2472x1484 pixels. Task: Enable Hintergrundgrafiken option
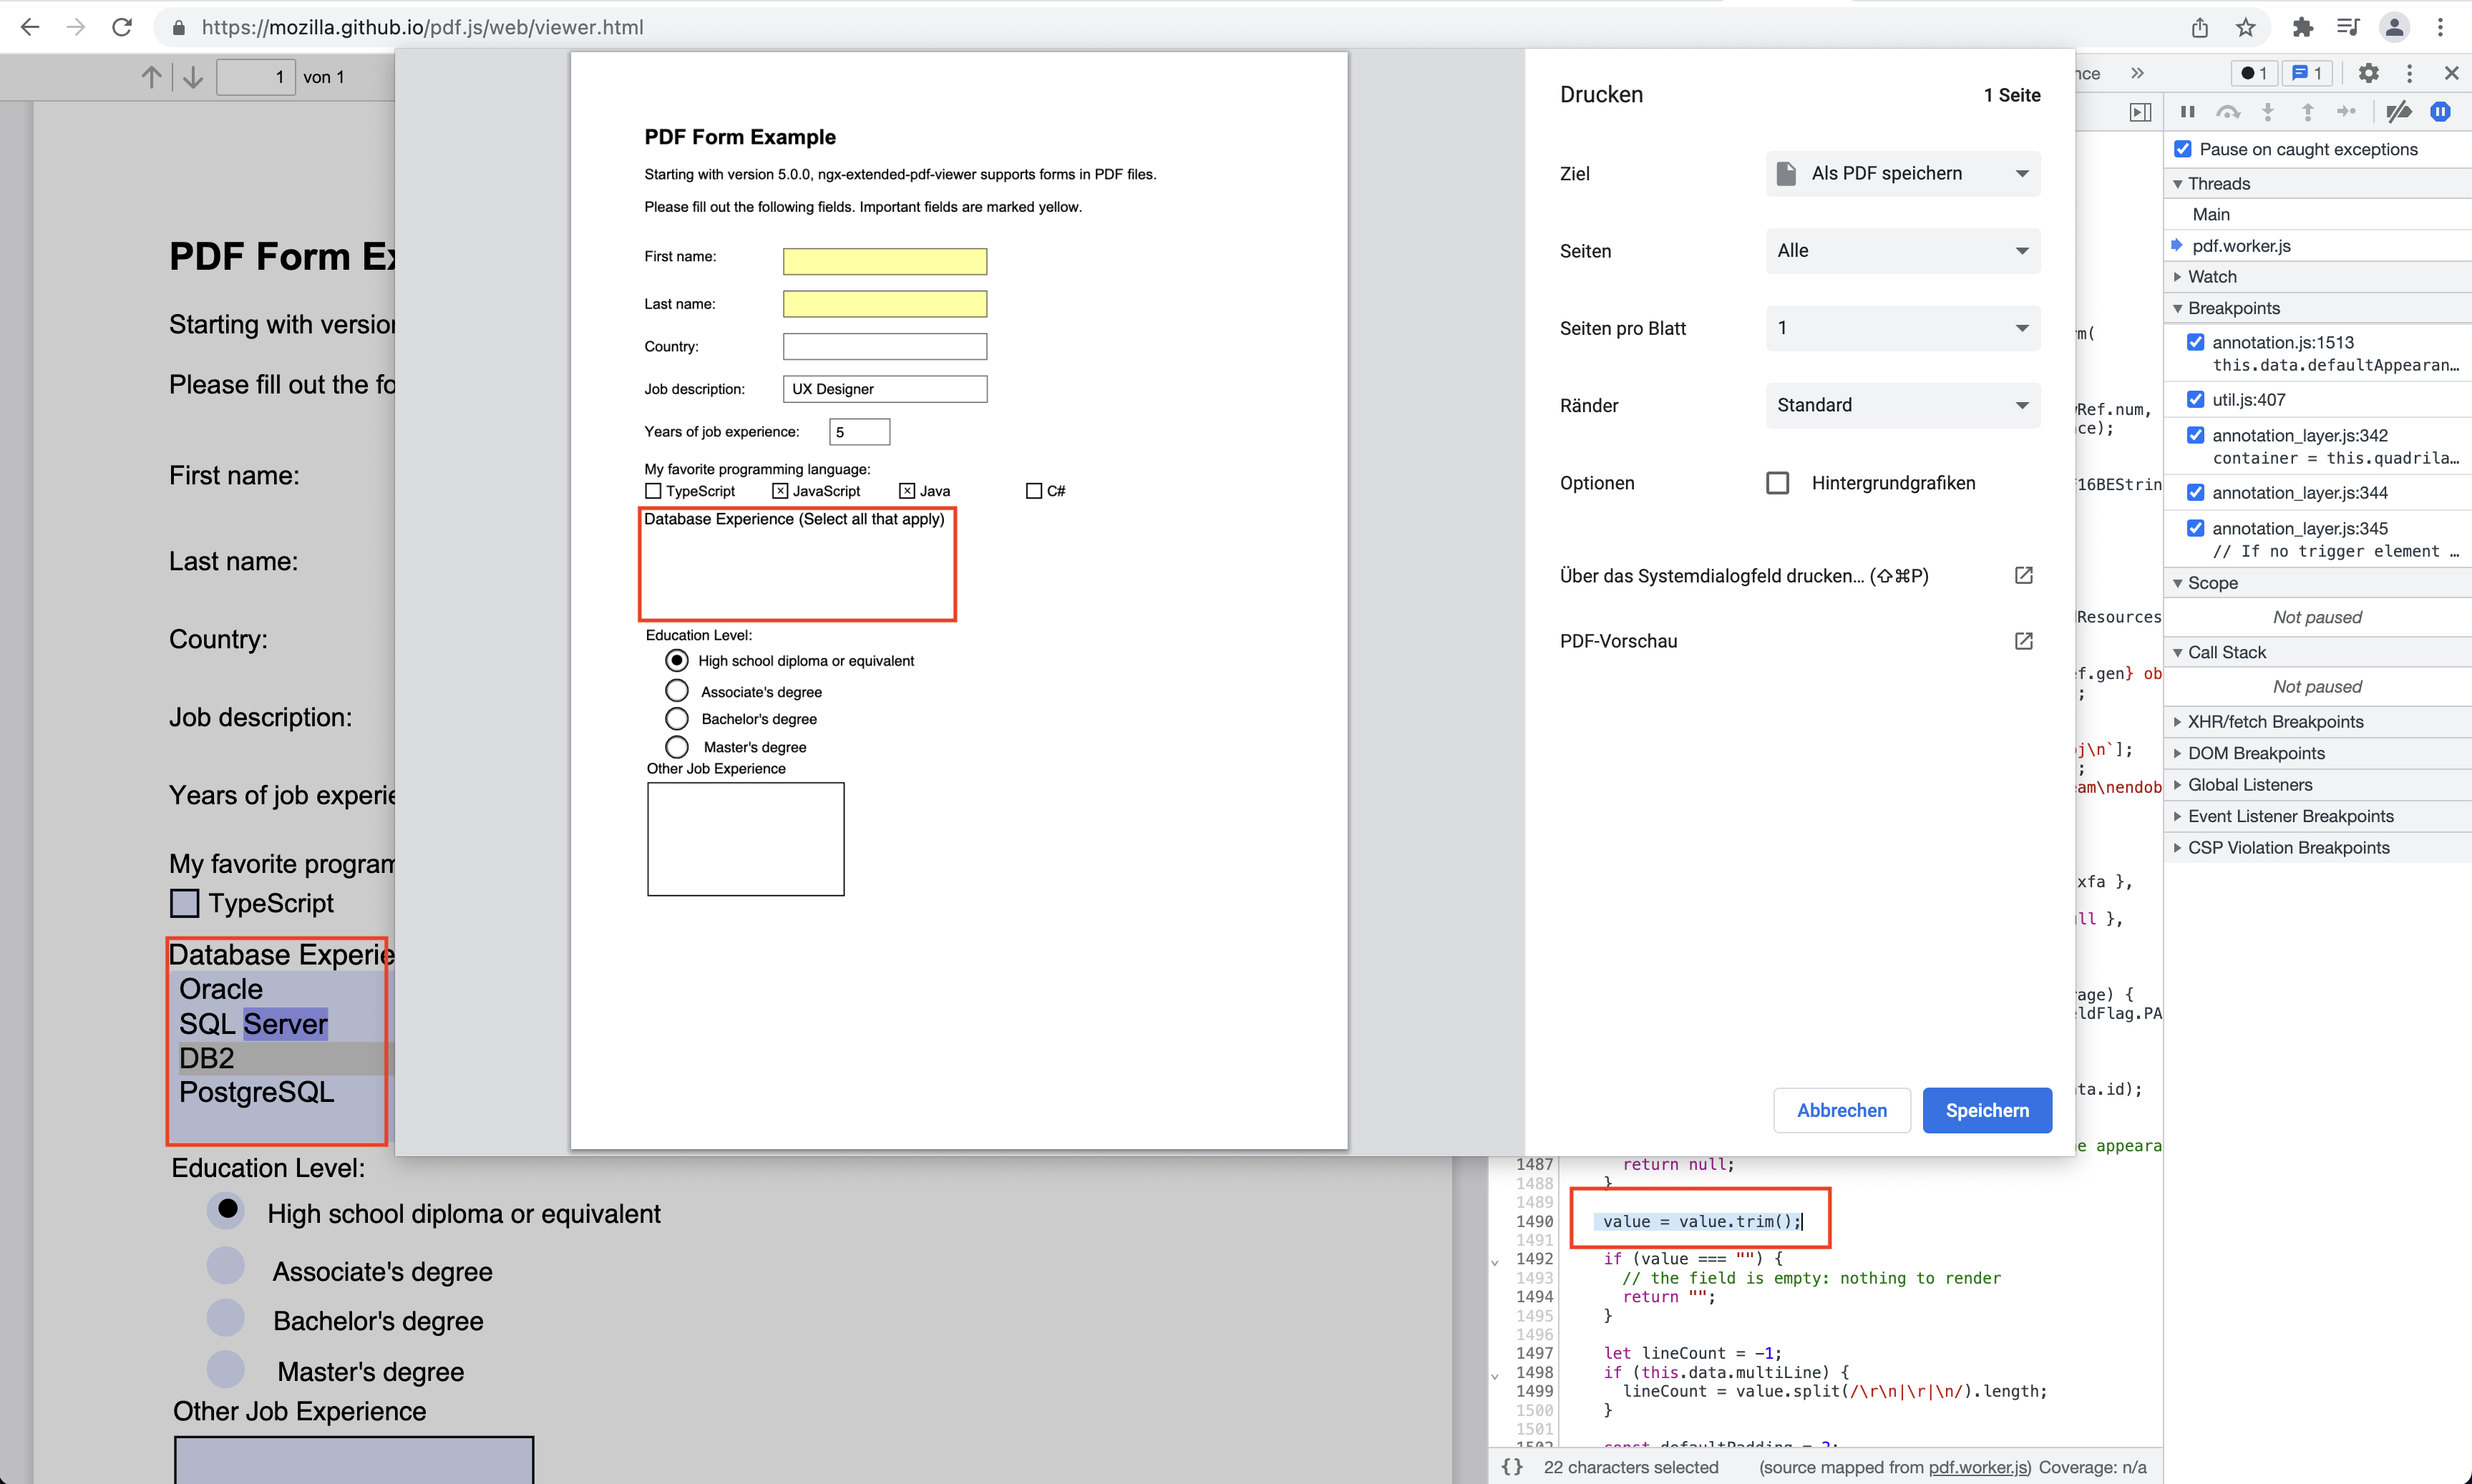[1777, 482]
